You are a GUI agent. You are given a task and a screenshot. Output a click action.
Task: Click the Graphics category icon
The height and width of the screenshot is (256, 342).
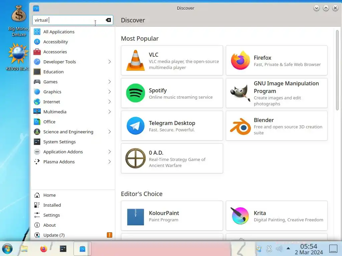(37, 92)
